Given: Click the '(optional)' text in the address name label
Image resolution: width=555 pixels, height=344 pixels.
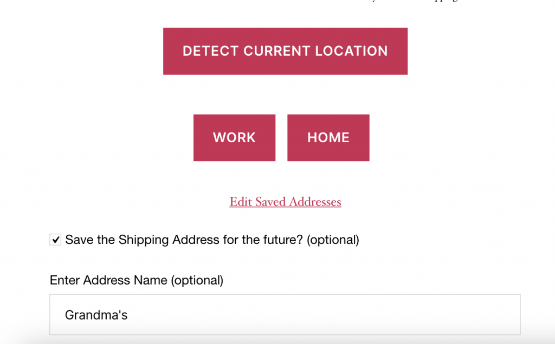Looking at the screenshot, I should [197, 280].
